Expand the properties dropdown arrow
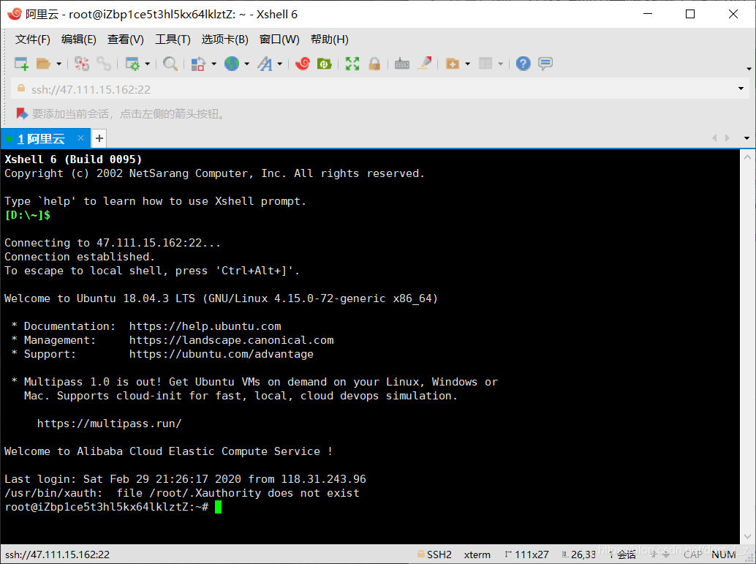 click(x=148, y=64)
